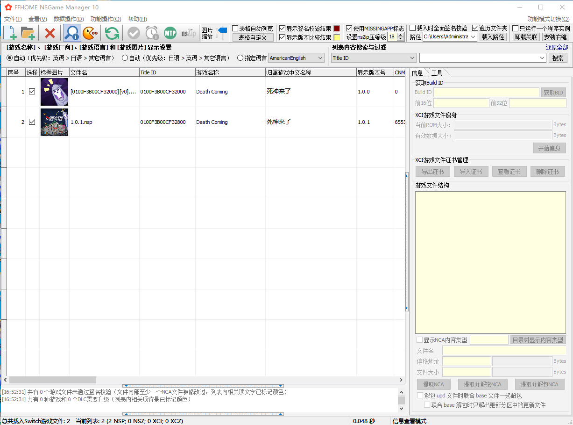Click the 还原全部 link
This screenshot has height=425, width=573.
point(557,47)
